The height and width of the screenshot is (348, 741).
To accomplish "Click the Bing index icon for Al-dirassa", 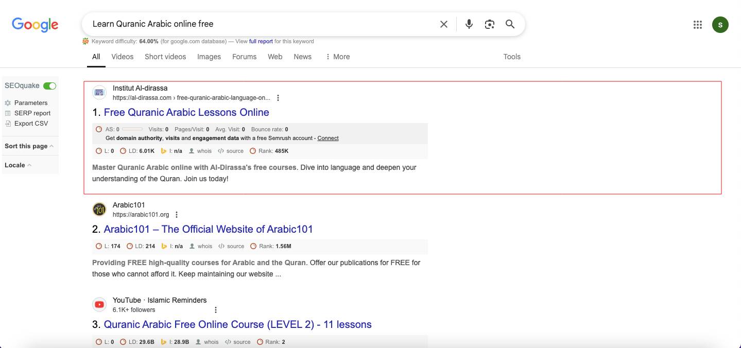I will [x=164, y=151].
